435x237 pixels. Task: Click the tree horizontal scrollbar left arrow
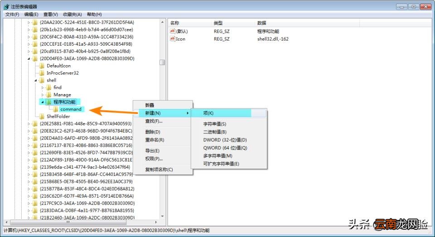coord(7,223)
